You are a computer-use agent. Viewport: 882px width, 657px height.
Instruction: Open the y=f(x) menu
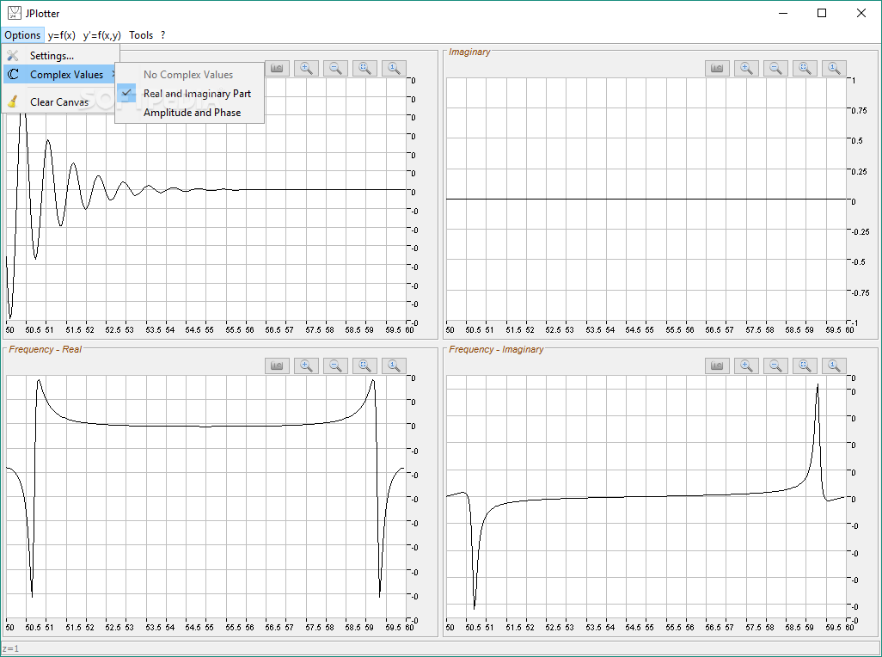[61, 35]
